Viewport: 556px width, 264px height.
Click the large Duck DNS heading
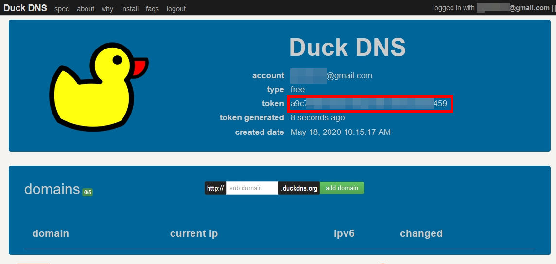click(x=347, y=48)
